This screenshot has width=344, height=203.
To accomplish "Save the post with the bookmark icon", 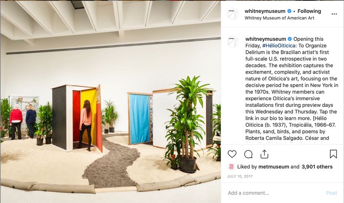I will pyautogui.click(x=333, y=154).
